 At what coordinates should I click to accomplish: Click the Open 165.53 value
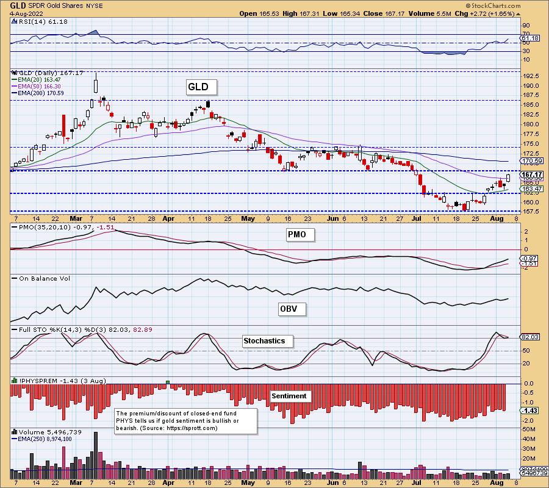[x=259, y=13]
